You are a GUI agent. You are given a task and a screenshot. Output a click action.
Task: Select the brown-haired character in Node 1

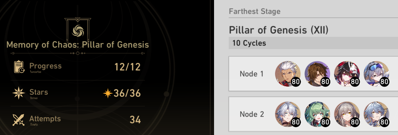317,74
